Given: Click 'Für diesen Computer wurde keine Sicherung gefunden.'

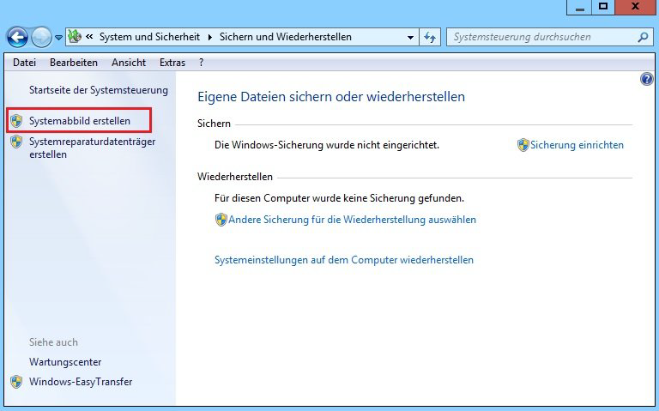Looking at the screenshot, I should (339, 198).
